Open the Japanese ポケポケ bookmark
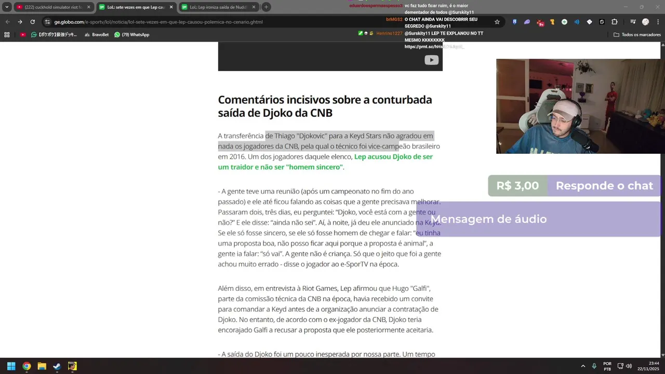Viewport: 665px width, 374px height. [x=54, y=34]
